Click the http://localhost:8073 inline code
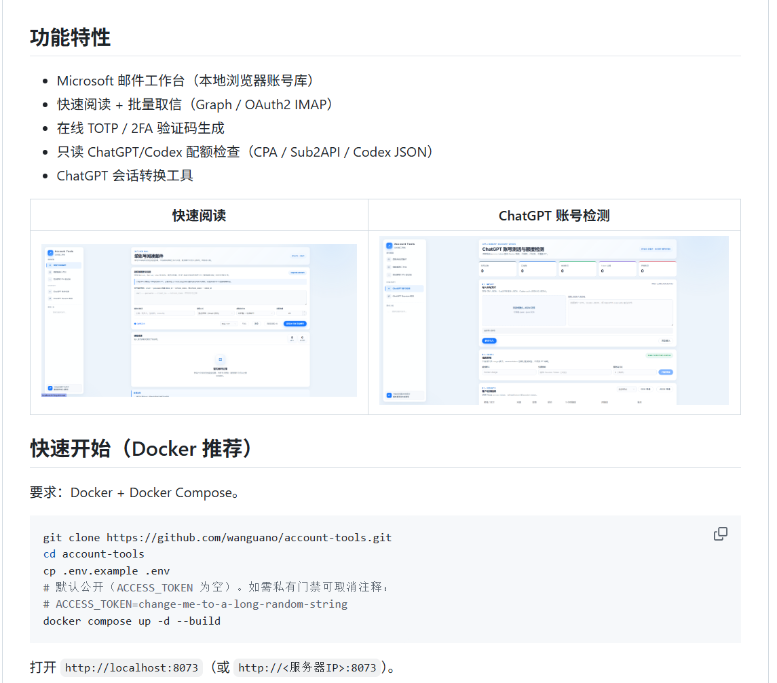This screenshot has width=777, height=683. [x=132, y=667]
